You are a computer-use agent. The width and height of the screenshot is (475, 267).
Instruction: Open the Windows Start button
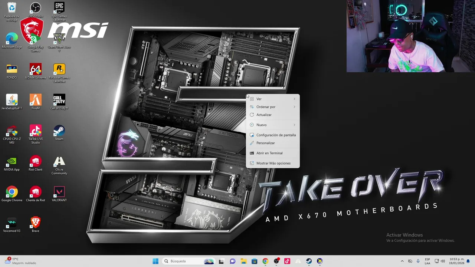tap(155, 261)
